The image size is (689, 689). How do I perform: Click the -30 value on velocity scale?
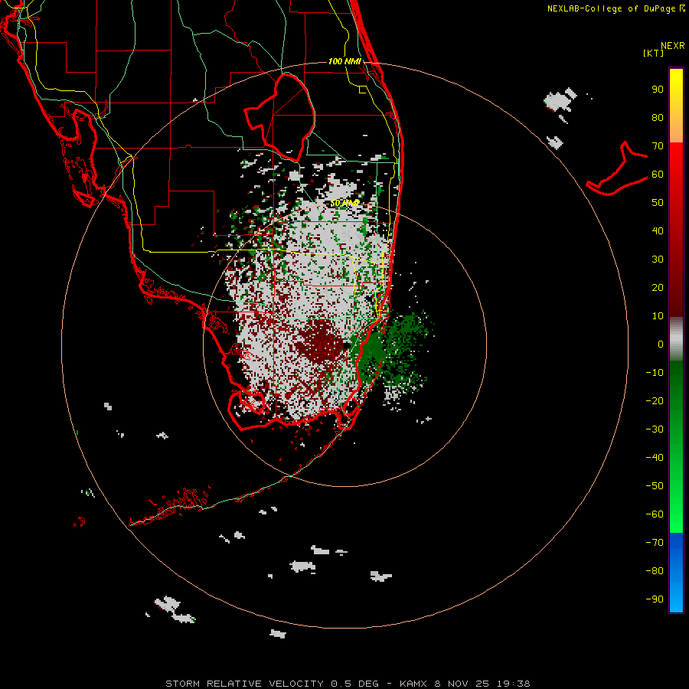(x=655, y=429)
